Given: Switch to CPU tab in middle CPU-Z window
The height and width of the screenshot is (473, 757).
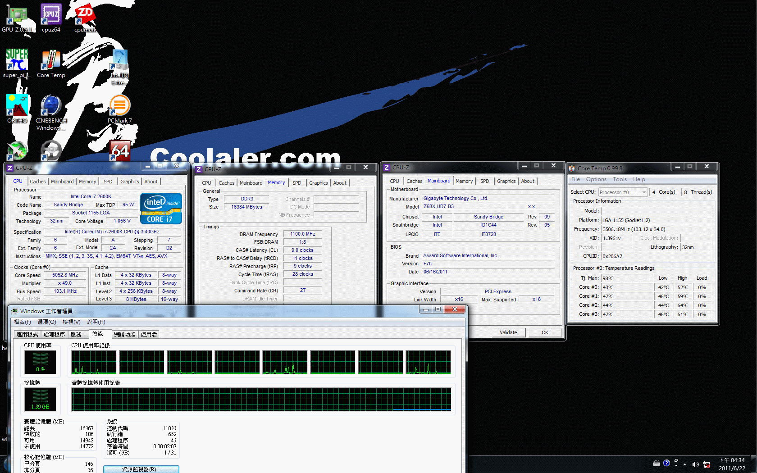Looking at the screenshot, I should (206, 183).
